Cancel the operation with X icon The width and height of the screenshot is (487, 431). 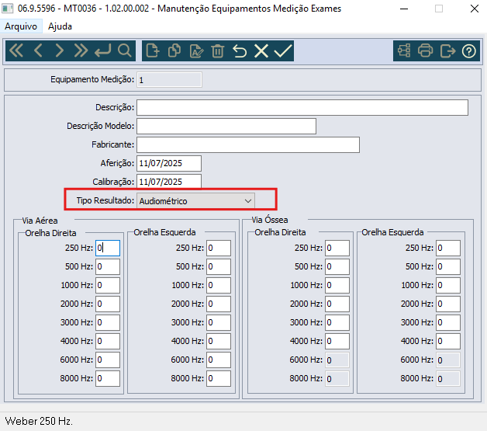click(x=261, y=50)
